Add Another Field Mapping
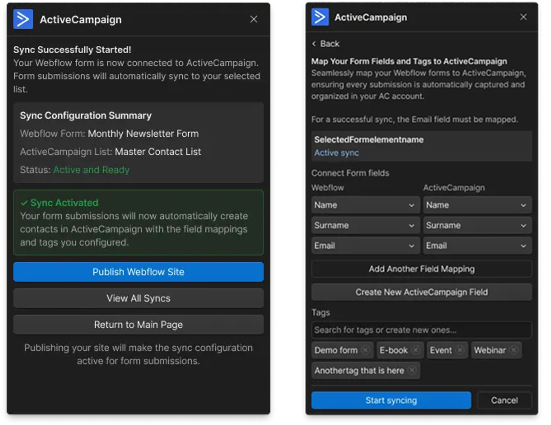 (x=422, y=269)
